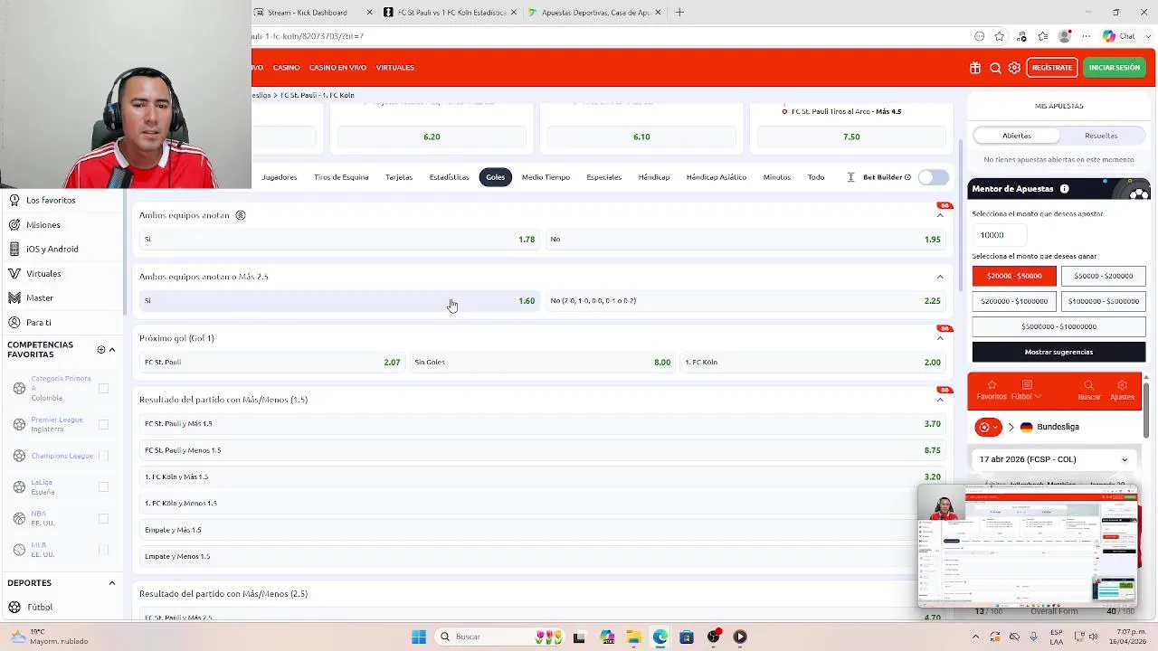Select Resueltas bets toggle
This screenshot has height=651, width=1158.
tap(1101, 136)
